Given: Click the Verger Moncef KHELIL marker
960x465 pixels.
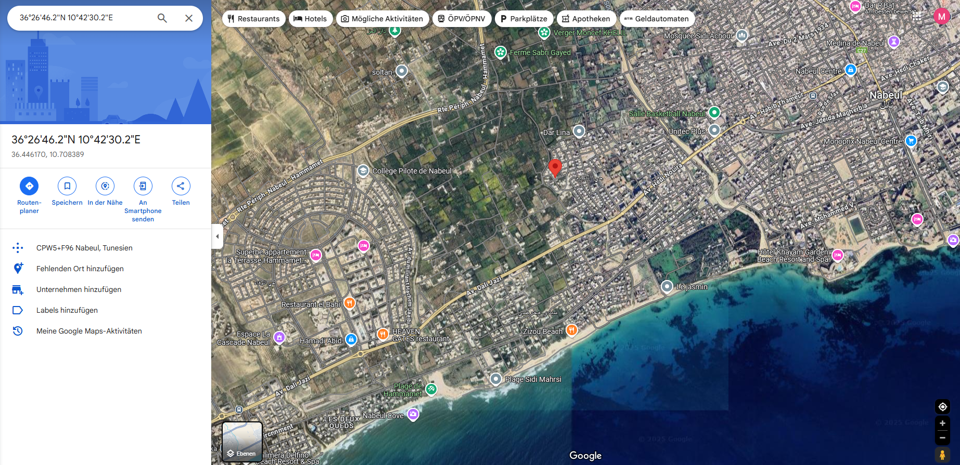Looking at the screenshot, I should (544, 33).
